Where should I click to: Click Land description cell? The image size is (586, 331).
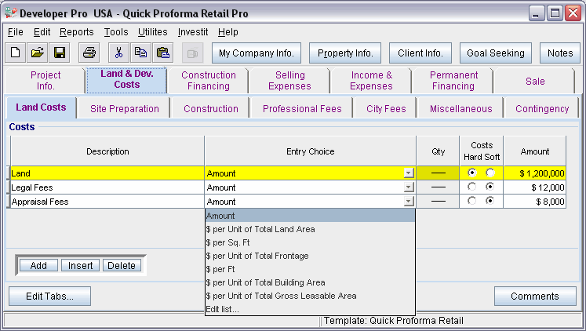click(107, 173)
